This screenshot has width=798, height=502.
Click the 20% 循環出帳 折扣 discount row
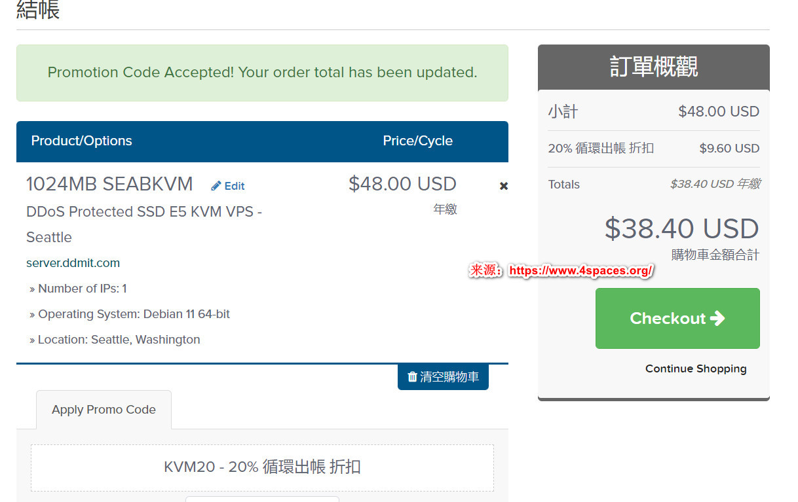pyautogui.click(x=601, y=148)
